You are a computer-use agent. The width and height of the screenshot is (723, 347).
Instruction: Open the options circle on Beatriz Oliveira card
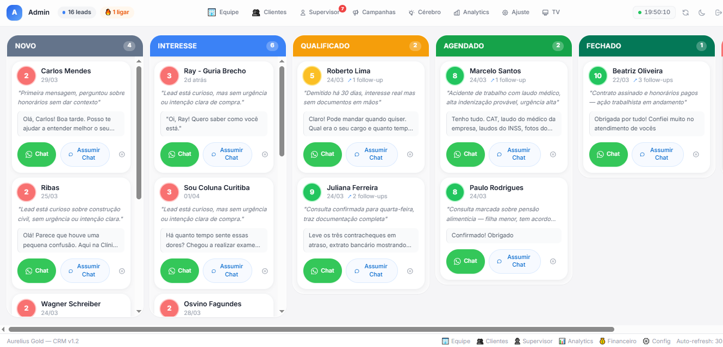coord(696,154)
